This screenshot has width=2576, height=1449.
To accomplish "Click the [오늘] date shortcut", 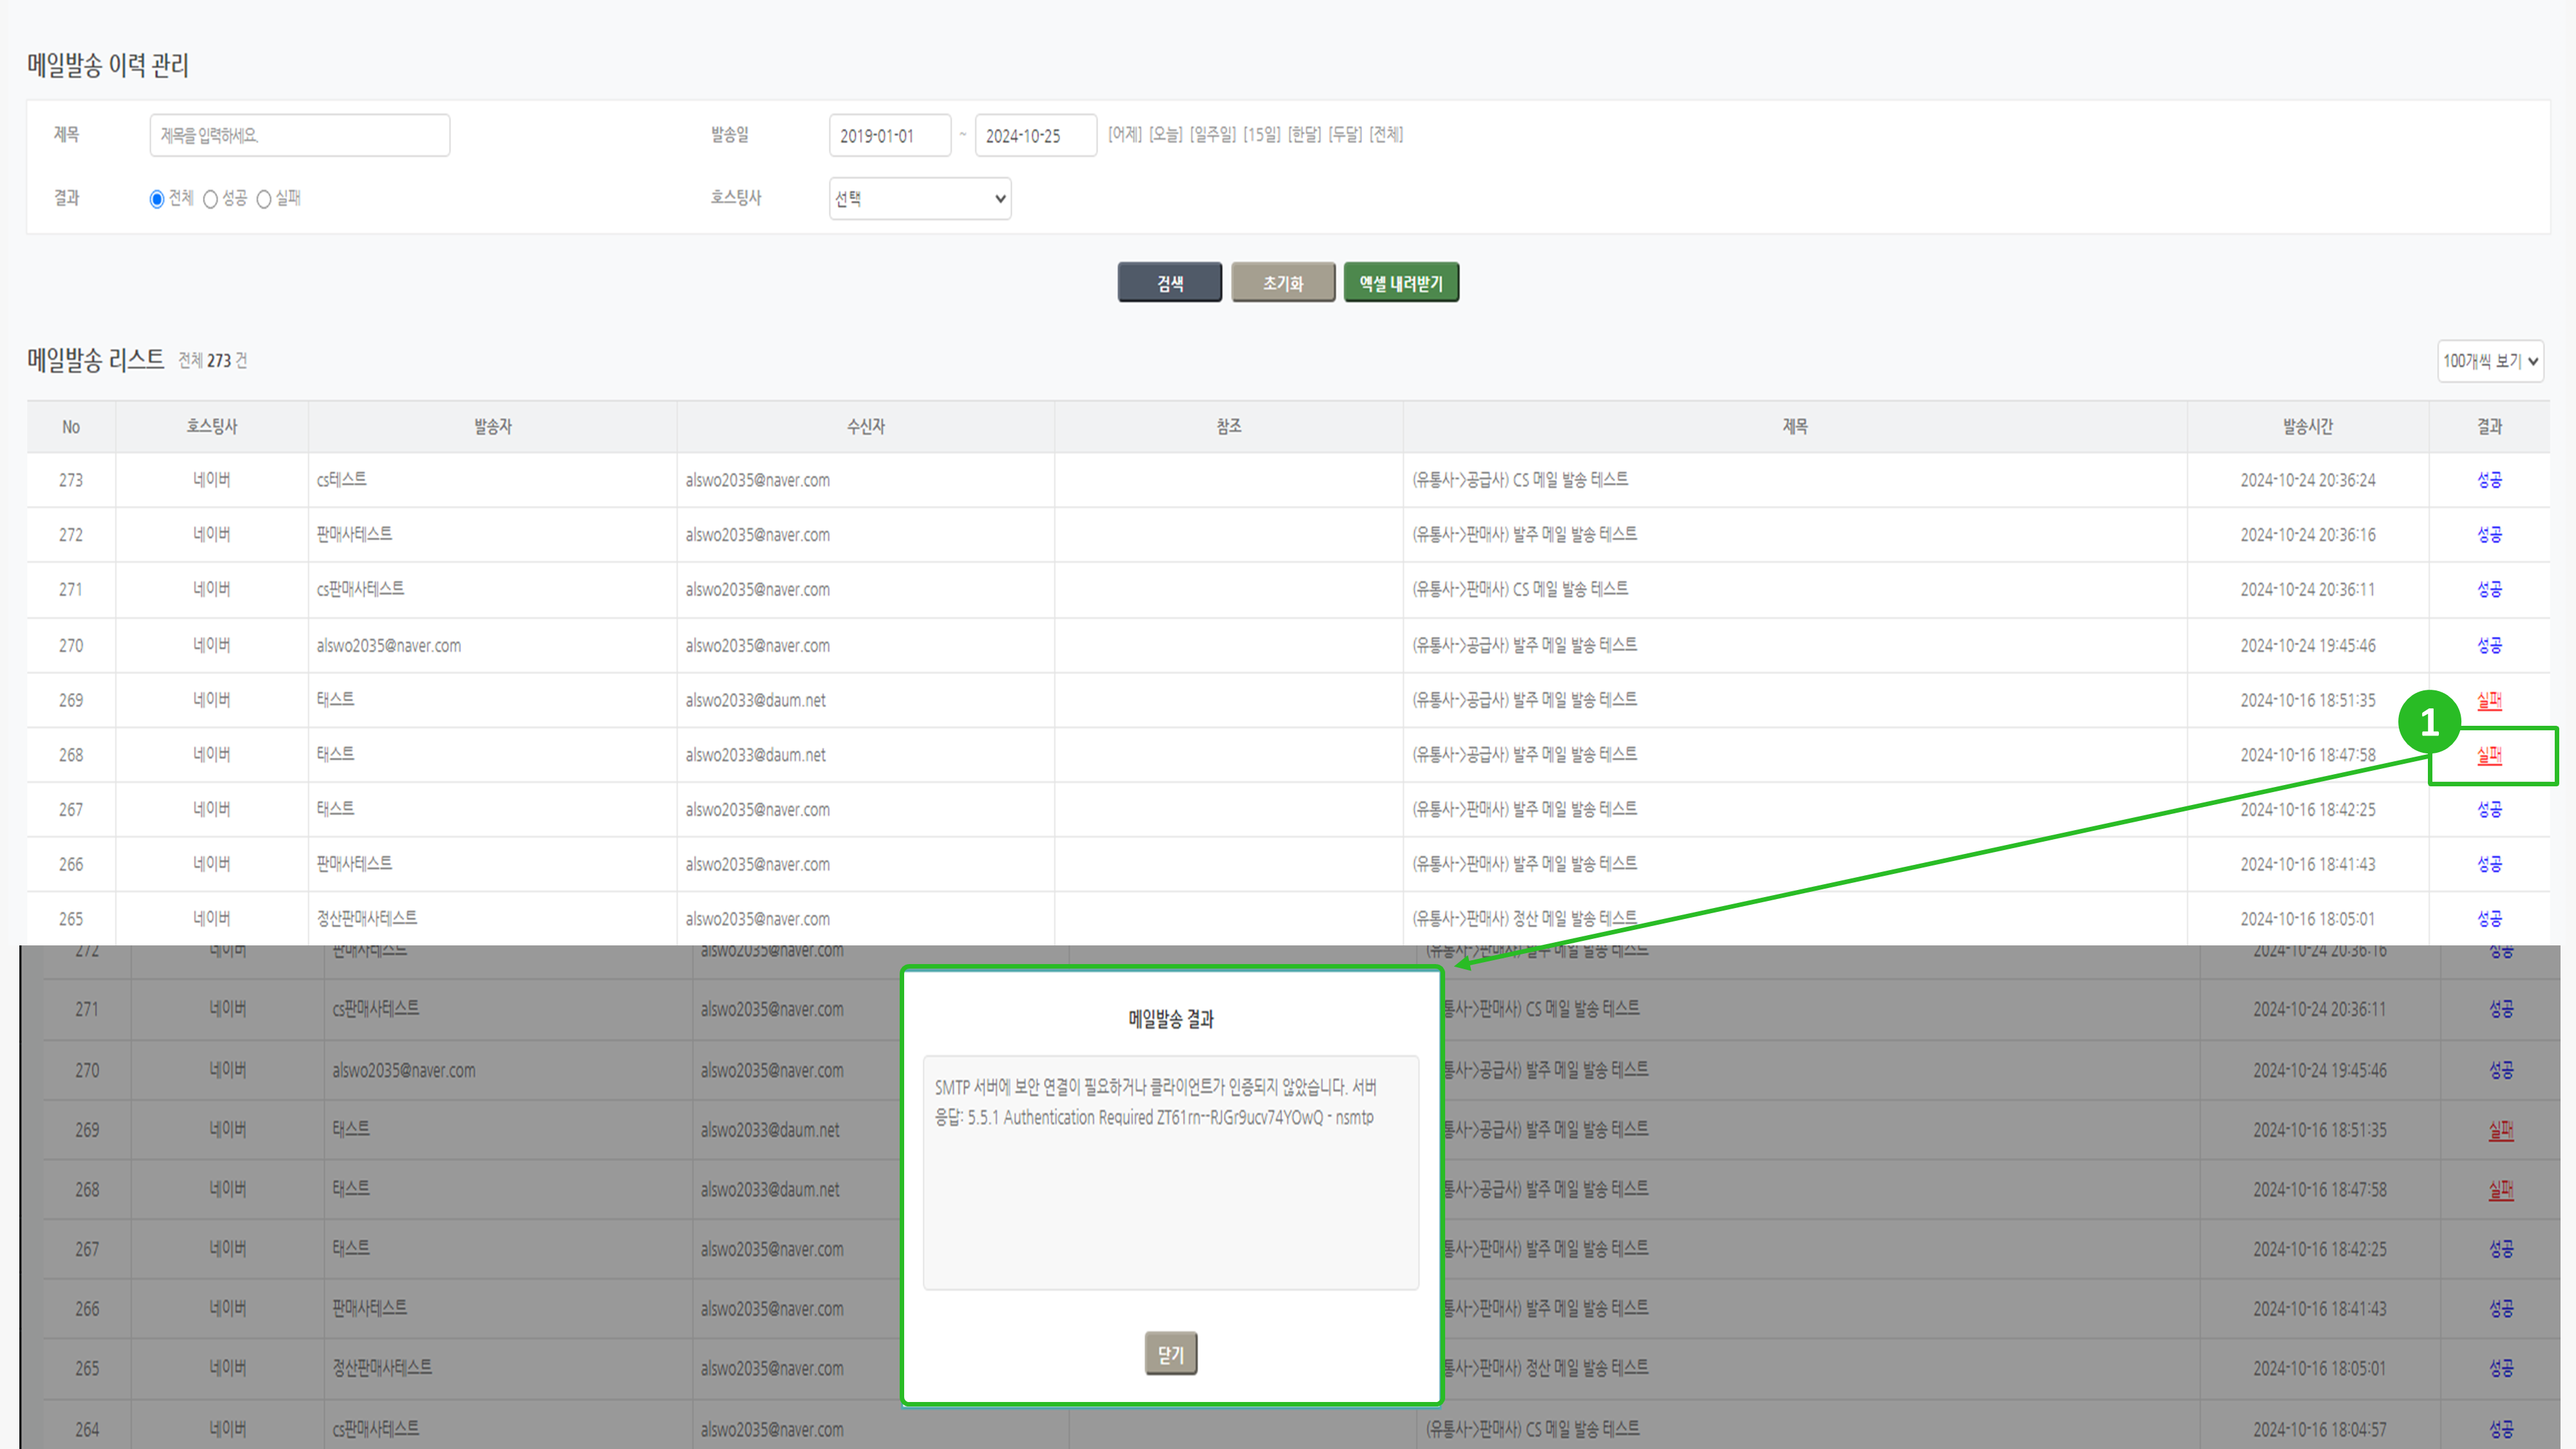I will (x=1165, y=134).
